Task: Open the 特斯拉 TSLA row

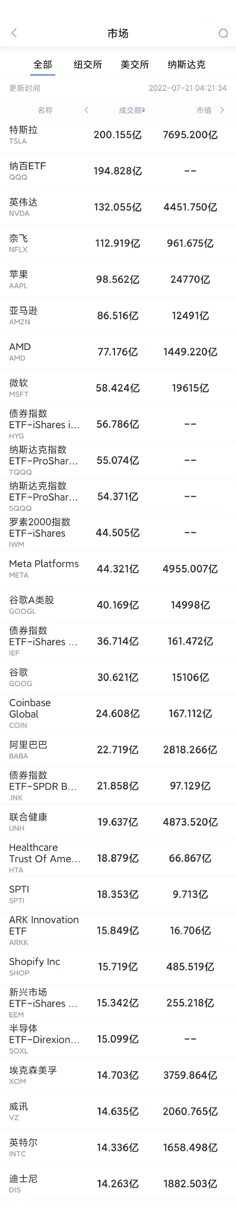Action: click(118, 135)
